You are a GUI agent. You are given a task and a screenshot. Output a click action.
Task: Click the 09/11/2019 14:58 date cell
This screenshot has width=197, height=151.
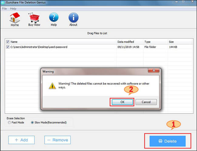(x=128, y=47)
